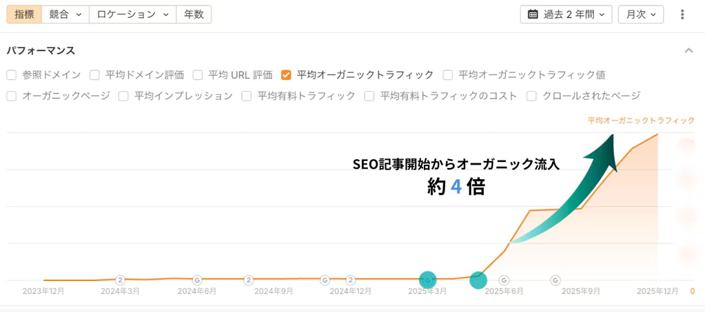705x312 pixels.
Task: Open the three-dot more options menu
Action: click(x=682, y=14)
